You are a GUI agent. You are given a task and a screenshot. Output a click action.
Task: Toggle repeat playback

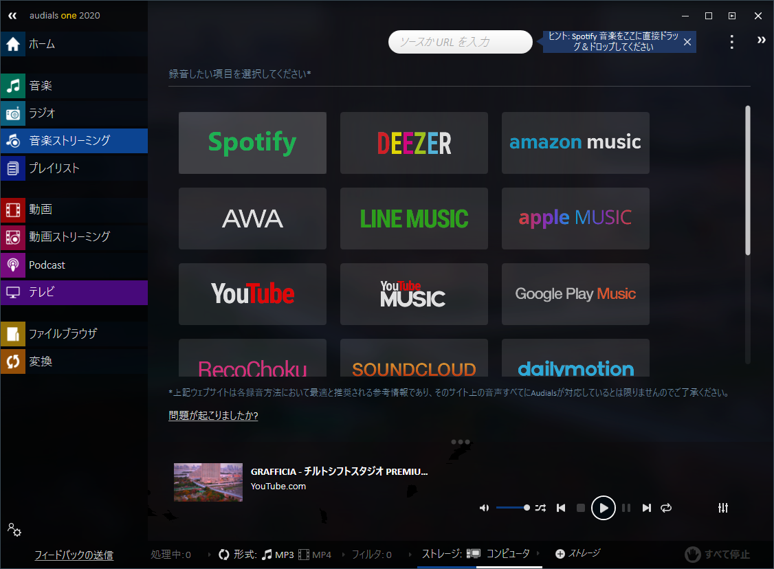pos(666,508)
